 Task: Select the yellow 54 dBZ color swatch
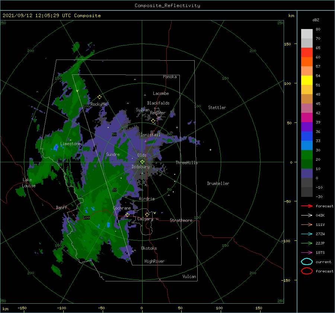(307, 80)
